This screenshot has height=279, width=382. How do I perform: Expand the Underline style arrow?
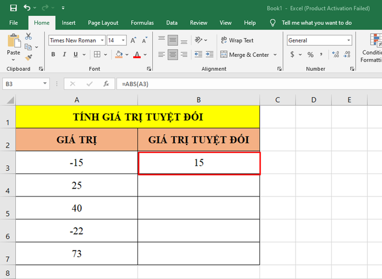click(x=84, y=54)
